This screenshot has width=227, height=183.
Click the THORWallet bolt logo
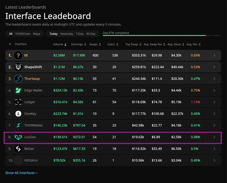coord(18,125)
